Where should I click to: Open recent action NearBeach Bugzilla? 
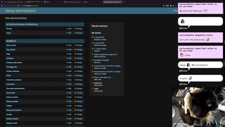102,60
